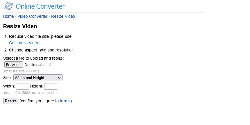Click the 'Height:' field label
Image resolution: width=250 pixels, height=125 pixels.
[x=37, y=86]
